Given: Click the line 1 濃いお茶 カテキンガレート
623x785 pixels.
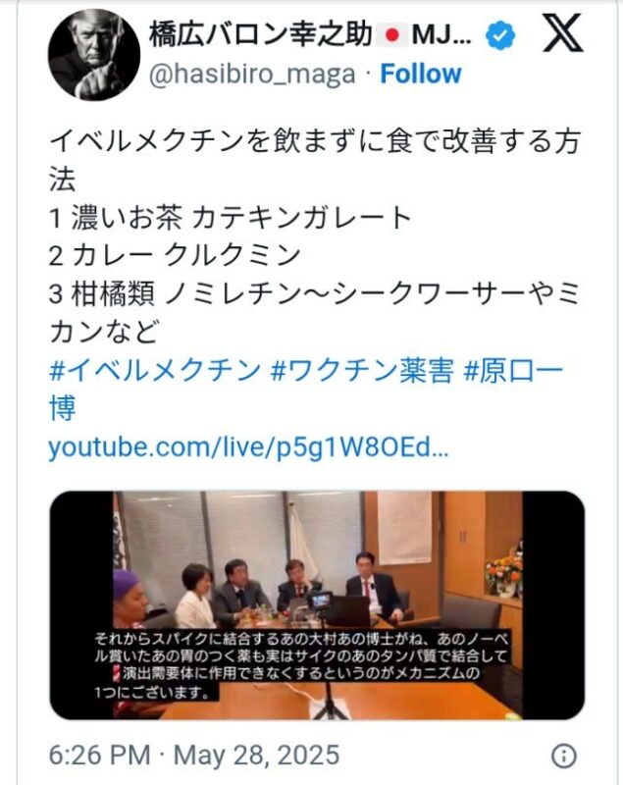Looking at the screenshot, I should (230, 218).
